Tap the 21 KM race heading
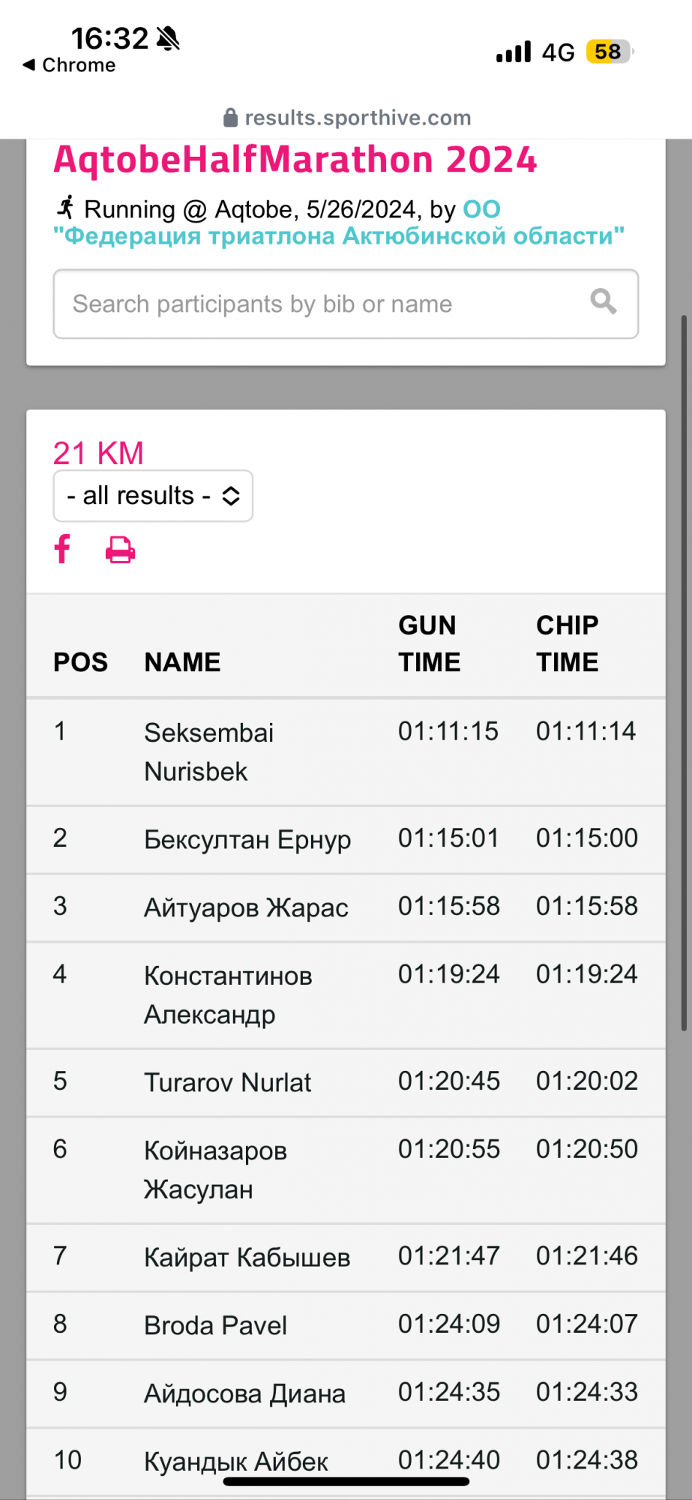 click(98, 453)
